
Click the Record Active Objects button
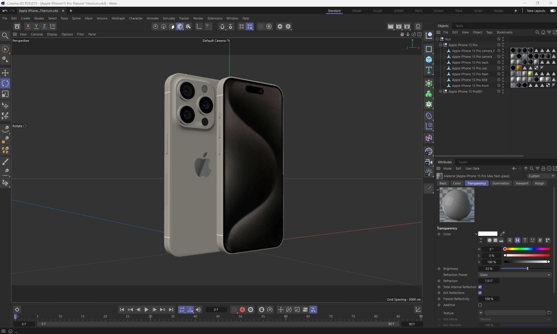tap(234, 310)
